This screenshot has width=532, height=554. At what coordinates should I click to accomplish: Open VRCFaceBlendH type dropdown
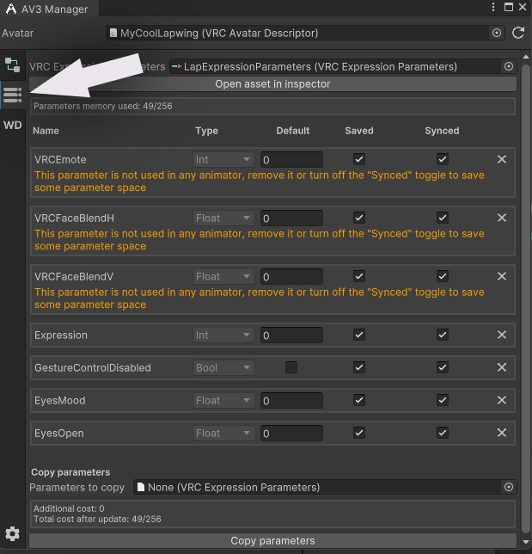click(223, 219)
